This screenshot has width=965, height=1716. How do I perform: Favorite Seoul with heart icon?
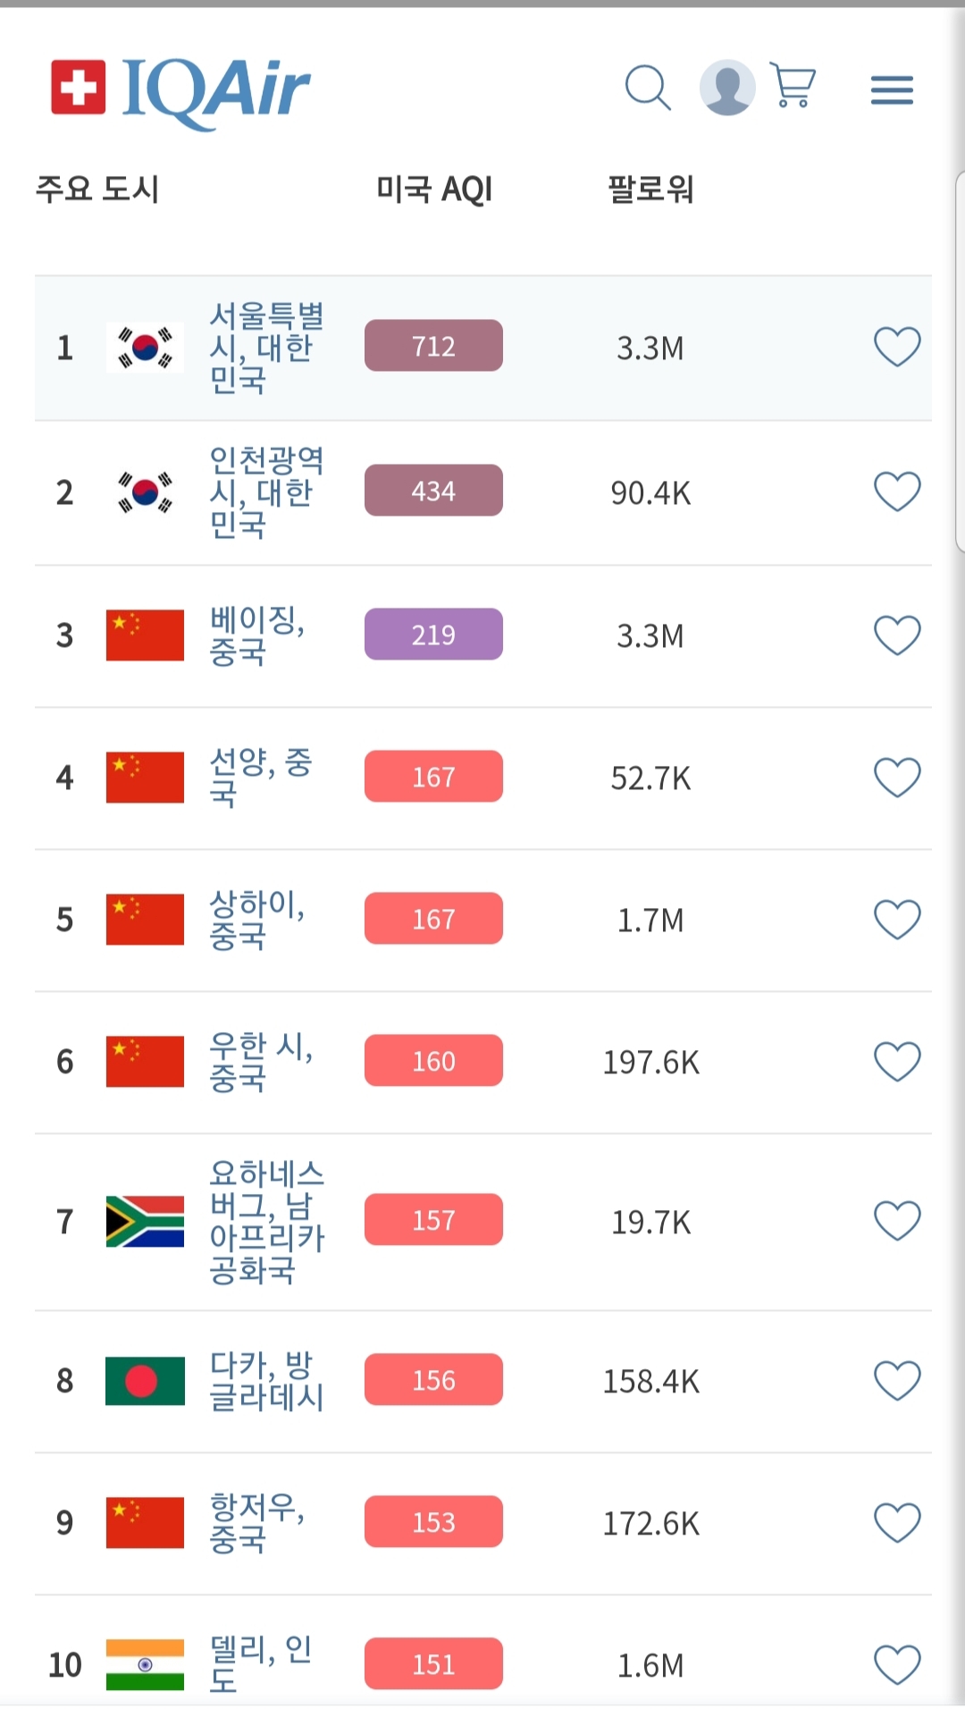[x=896, y=347]
